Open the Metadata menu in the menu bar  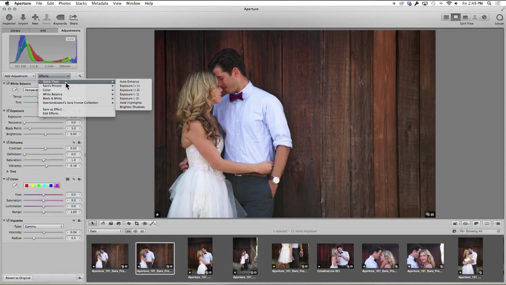click(100, 3)
